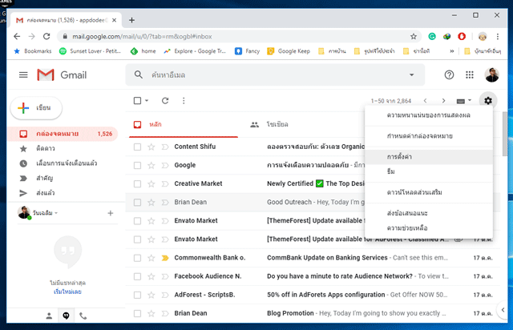513x330 pixels.
Task: Toggle the select-all checkbox
Action: 137,100
